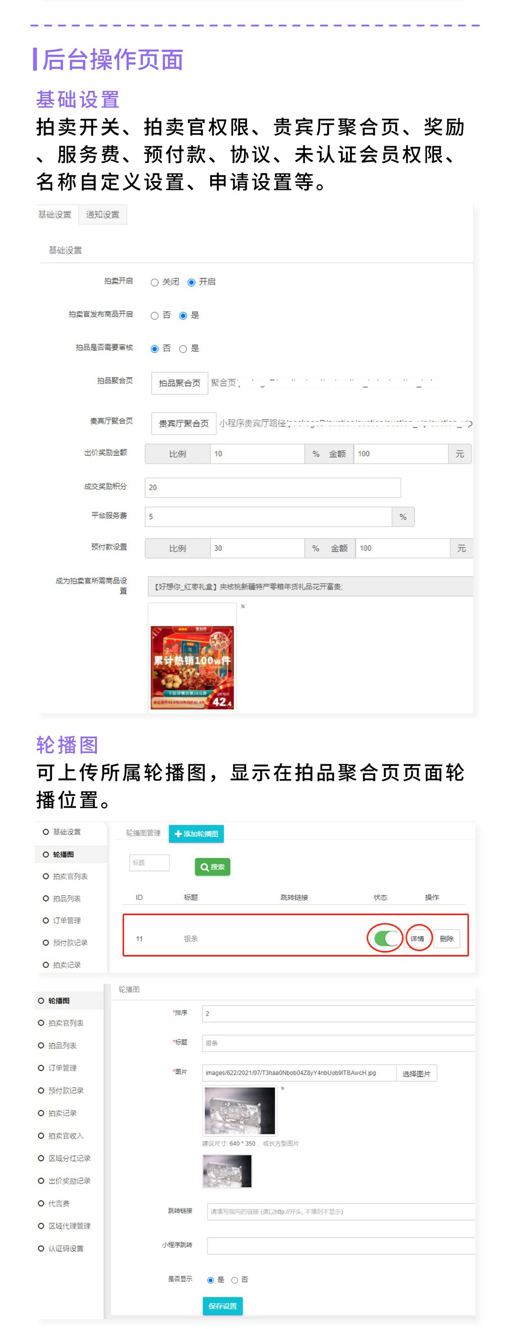Screen dimensions: 507x1329
Task: Focus the 标题 search input box
Action: click(x=149, y=863)
